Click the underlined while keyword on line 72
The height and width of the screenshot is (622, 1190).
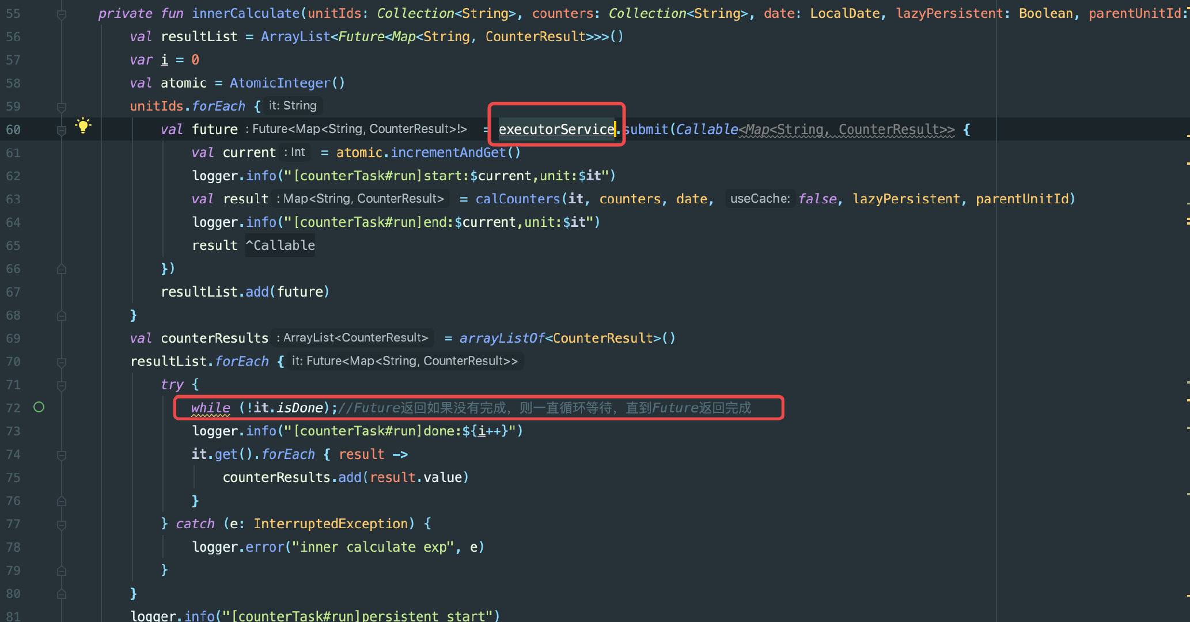210,408
